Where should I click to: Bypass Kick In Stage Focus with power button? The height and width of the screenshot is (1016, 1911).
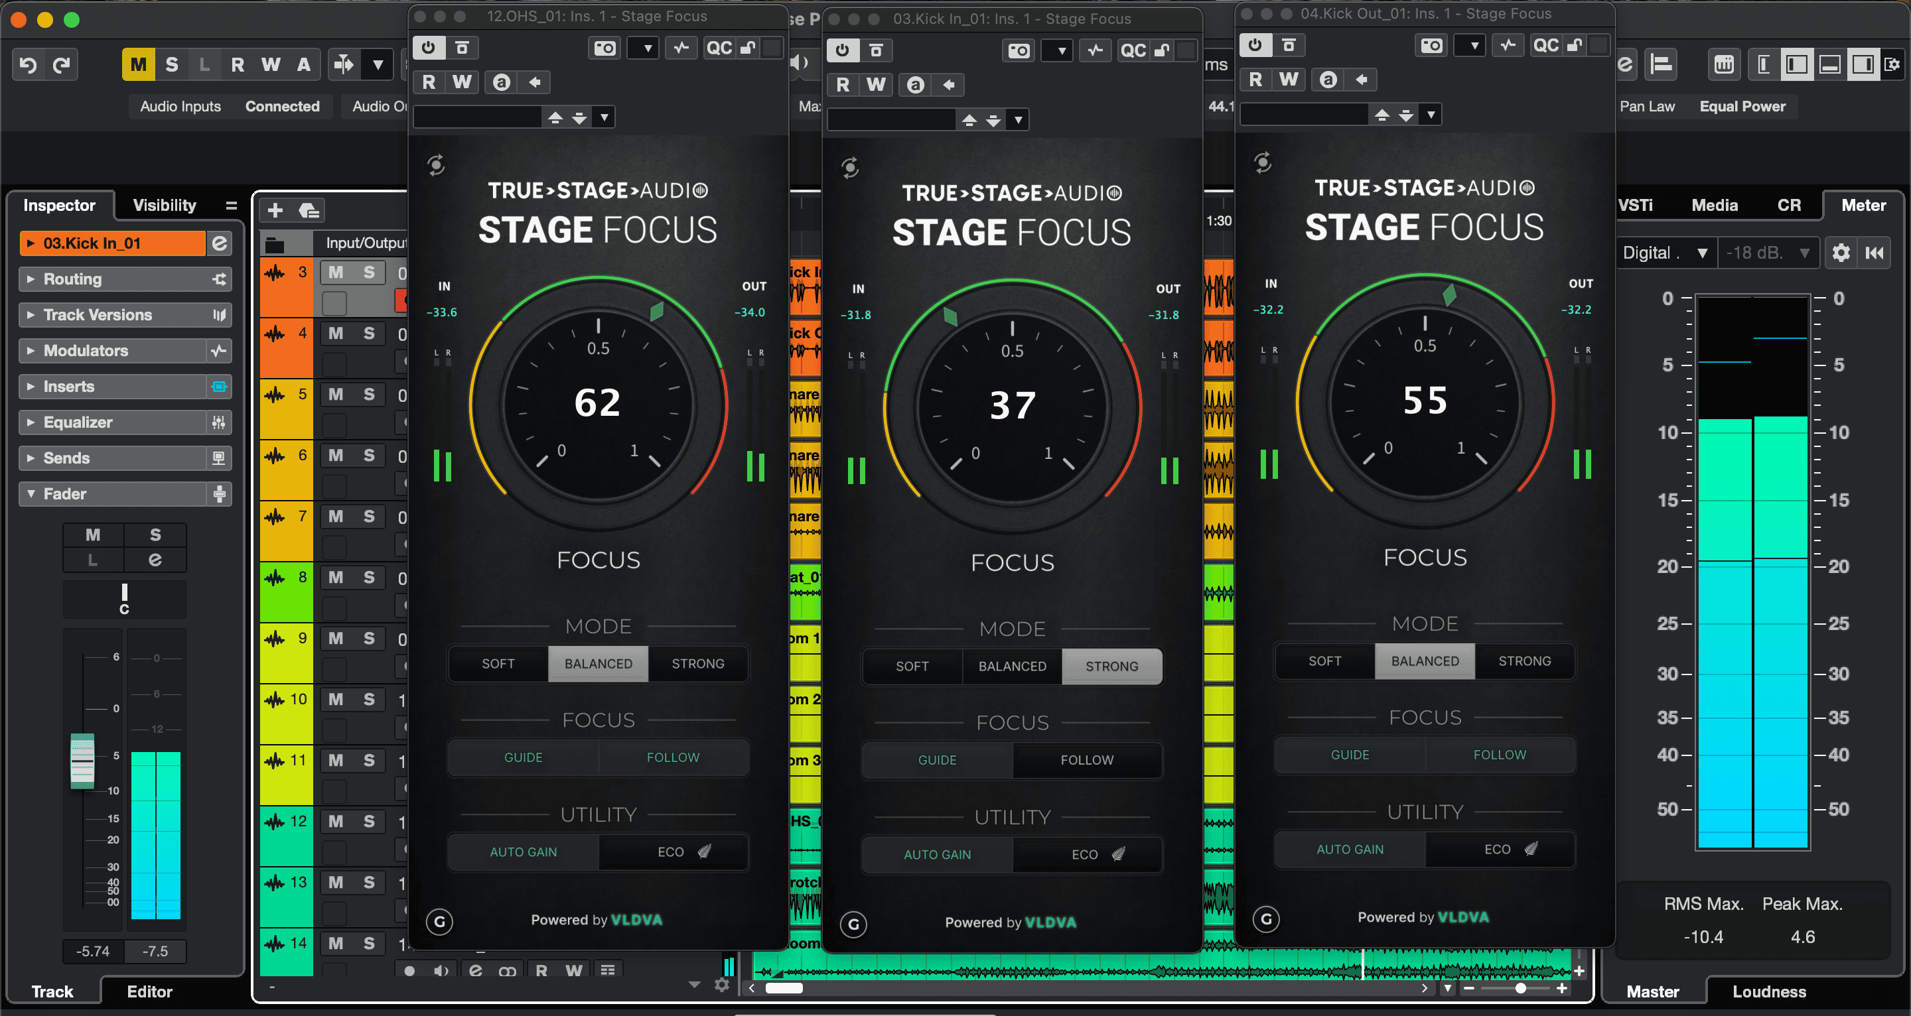tap(843, 50)
